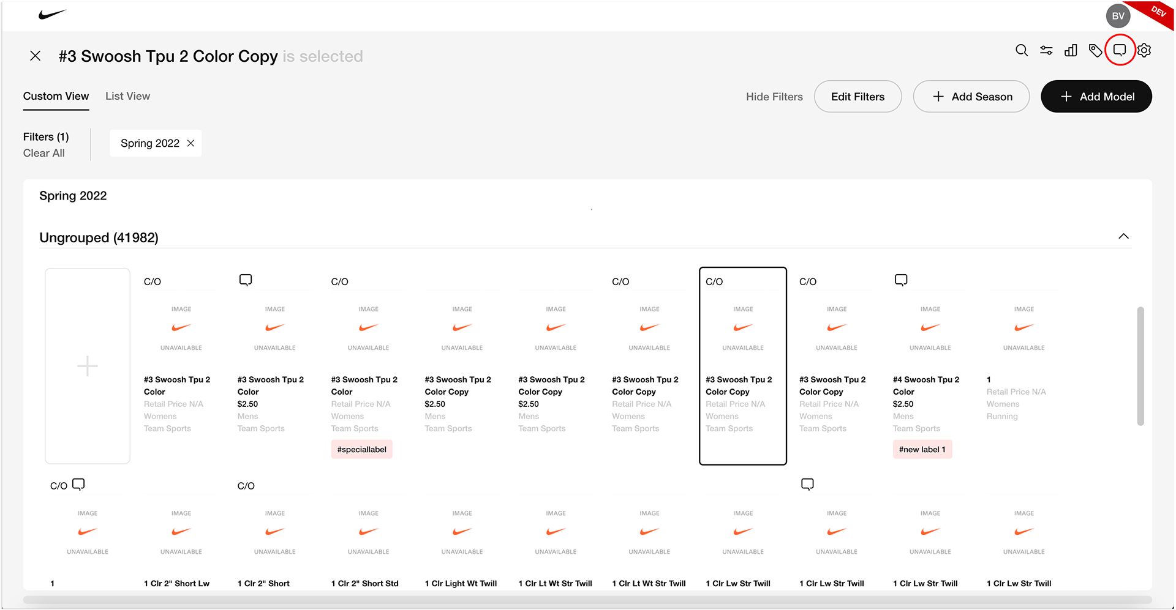The image size is (1176, 610).
Task: Remove the Spring 2022 filter chip
Action: pyautogui.click(x=191, y=143)
